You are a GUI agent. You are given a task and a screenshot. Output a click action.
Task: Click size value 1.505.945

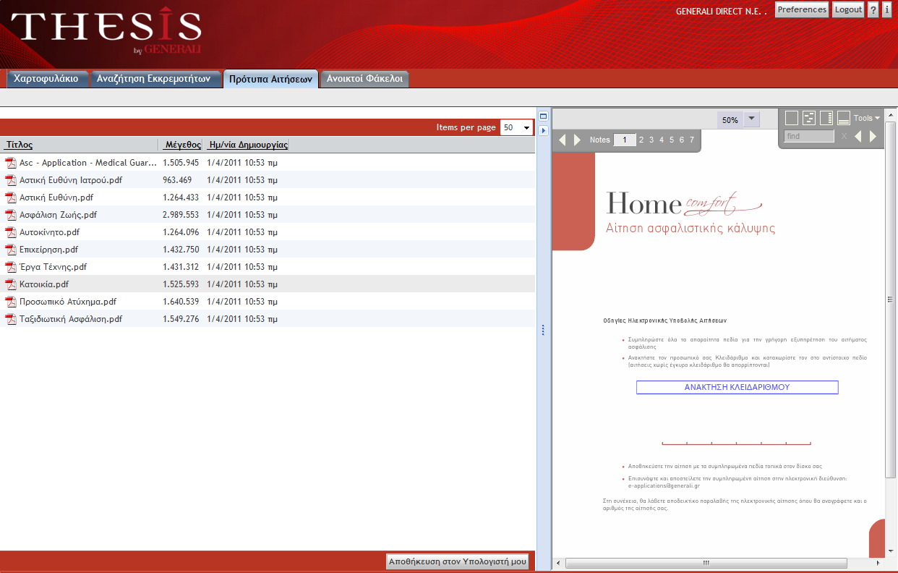pos(181,163)
